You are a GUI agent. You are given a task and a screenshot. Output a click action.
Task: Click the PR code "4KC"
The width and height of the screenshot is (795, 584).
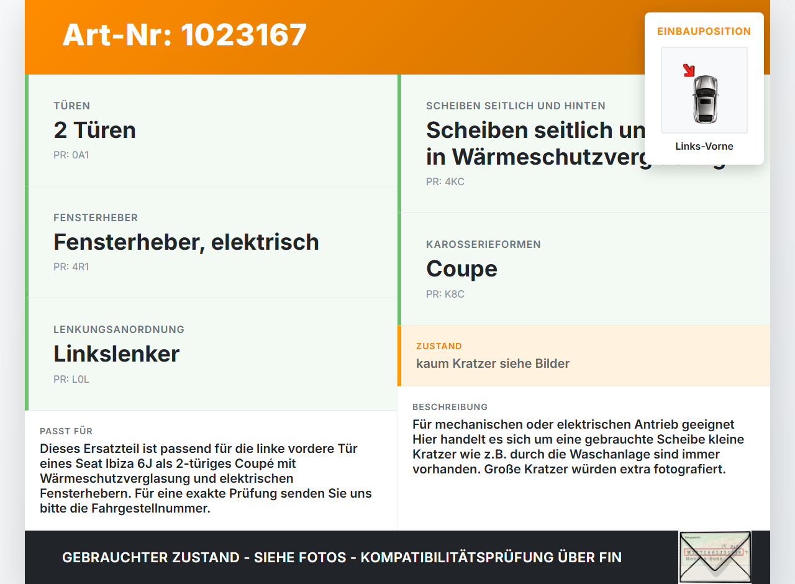pyautogui.click(x=445, y=181)
